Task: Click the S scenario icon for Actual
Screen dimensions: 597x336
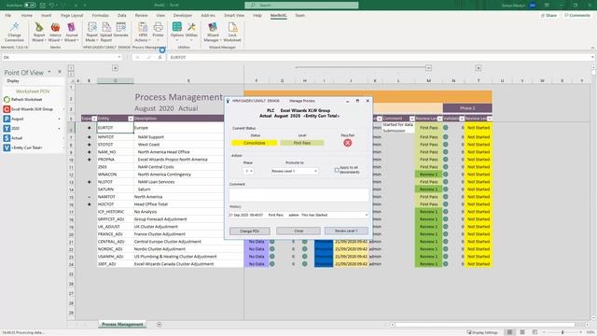Action: click(7, 138)
